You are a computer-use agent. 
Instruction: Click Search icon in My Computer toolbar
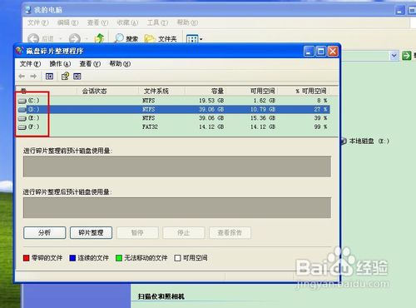pos(119,38)
